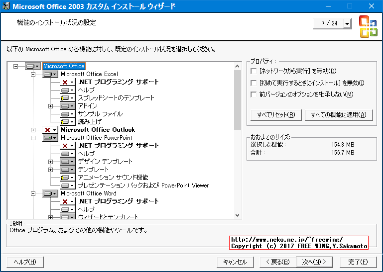Close the wizard window
The width and height of the screenshot is (383, 272).
372,6
